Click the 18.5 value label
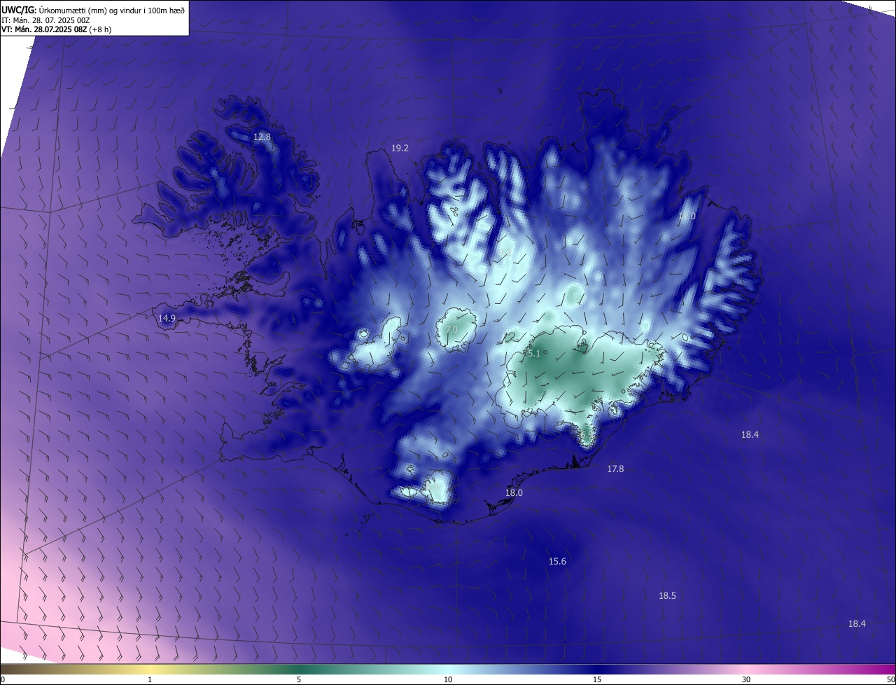 667,595
